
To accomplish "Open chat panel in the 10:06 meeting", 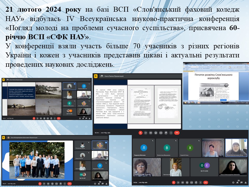I will [241, 183].
